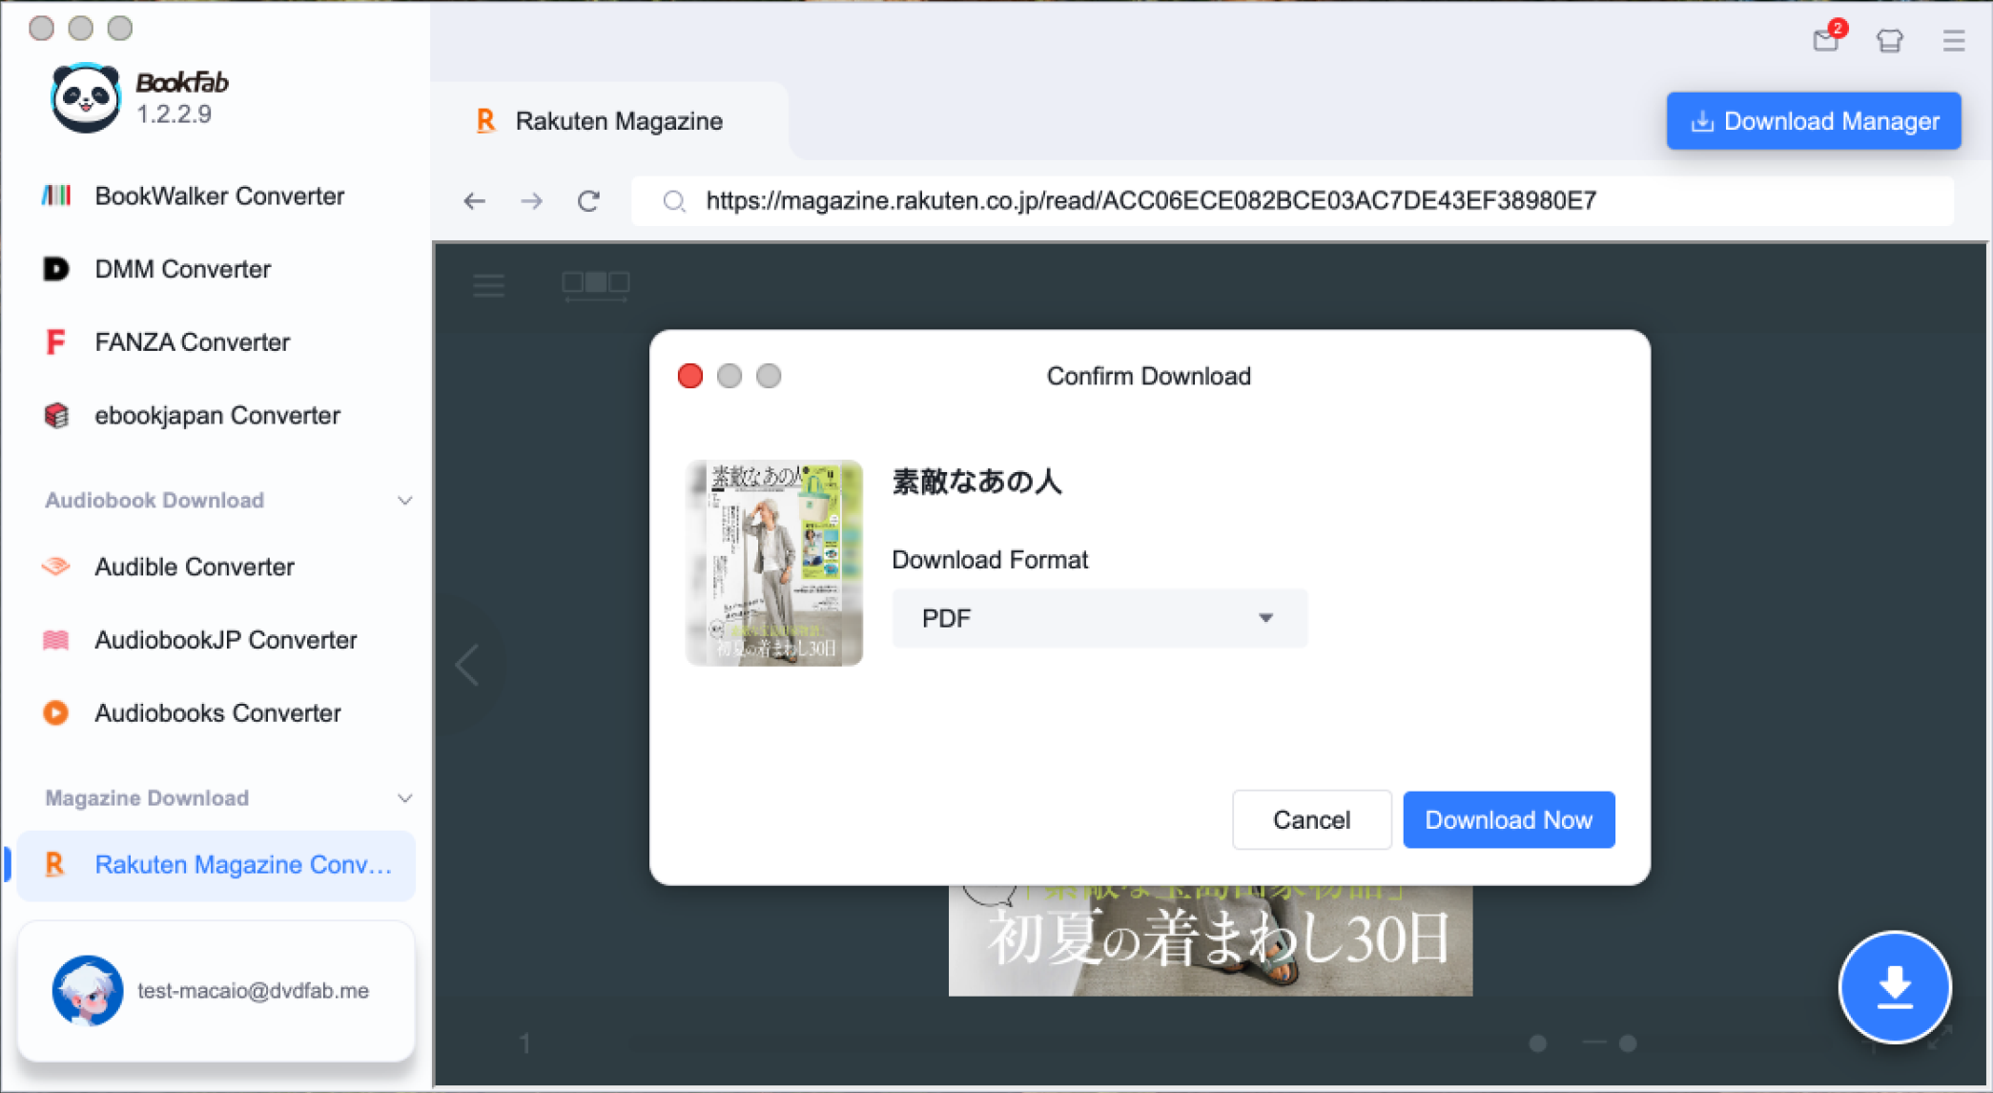
Task: Click the AudiobookJP pink icon
Action: coord(56,640)
